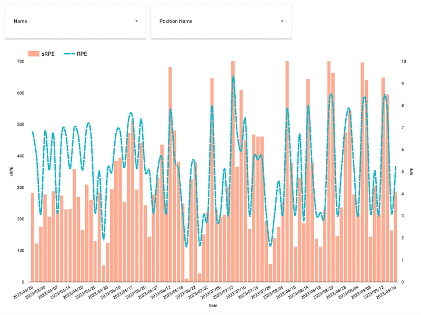
Task: Click the Position Name dropdown arrow
Action: coord(282,21)
